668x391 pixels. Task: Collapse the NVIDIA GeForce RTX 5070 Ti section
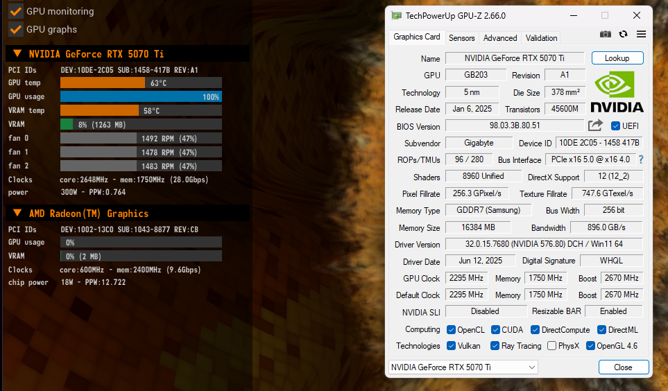coord(17,53)
